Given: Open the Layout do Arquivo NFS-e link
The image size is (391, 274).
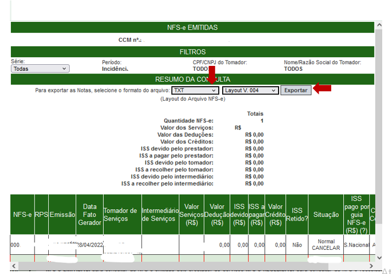Looking at the screenshot, I should tap(192, 99).
